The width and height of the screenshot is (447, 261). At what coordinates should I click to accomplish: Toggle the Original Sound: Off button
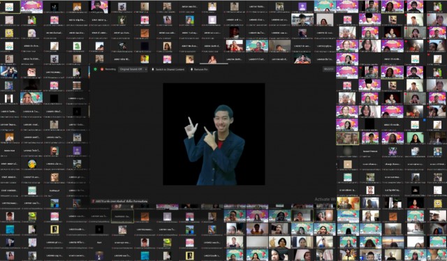[131, 69]
